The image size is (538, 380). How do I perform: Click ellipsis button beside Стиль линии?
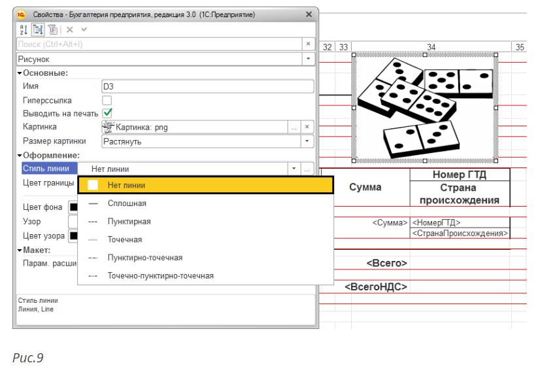point(308,169)
